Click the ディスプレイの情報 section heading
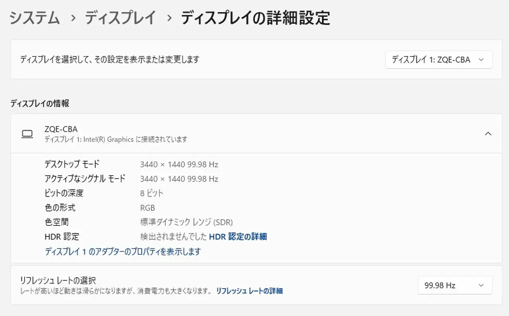 pyautogui.click(x=40, y=103)
